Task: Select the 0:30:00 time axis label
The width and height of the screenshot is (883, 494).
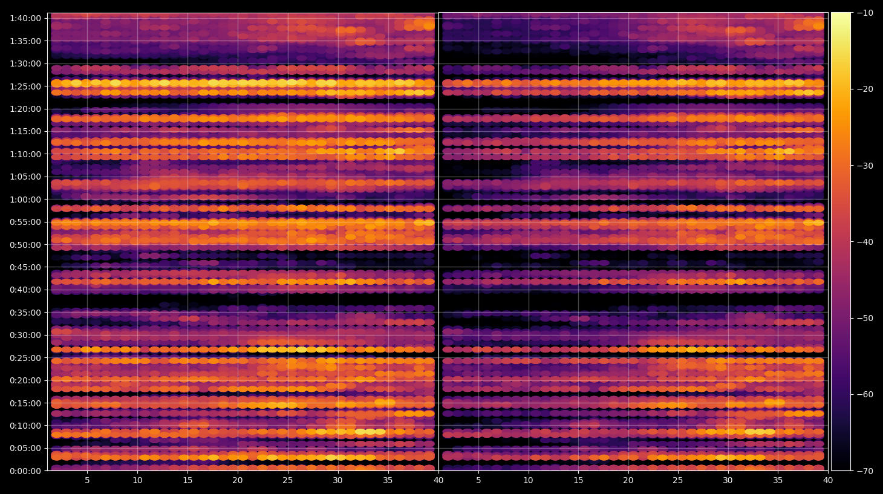Action: click(25, 335)
